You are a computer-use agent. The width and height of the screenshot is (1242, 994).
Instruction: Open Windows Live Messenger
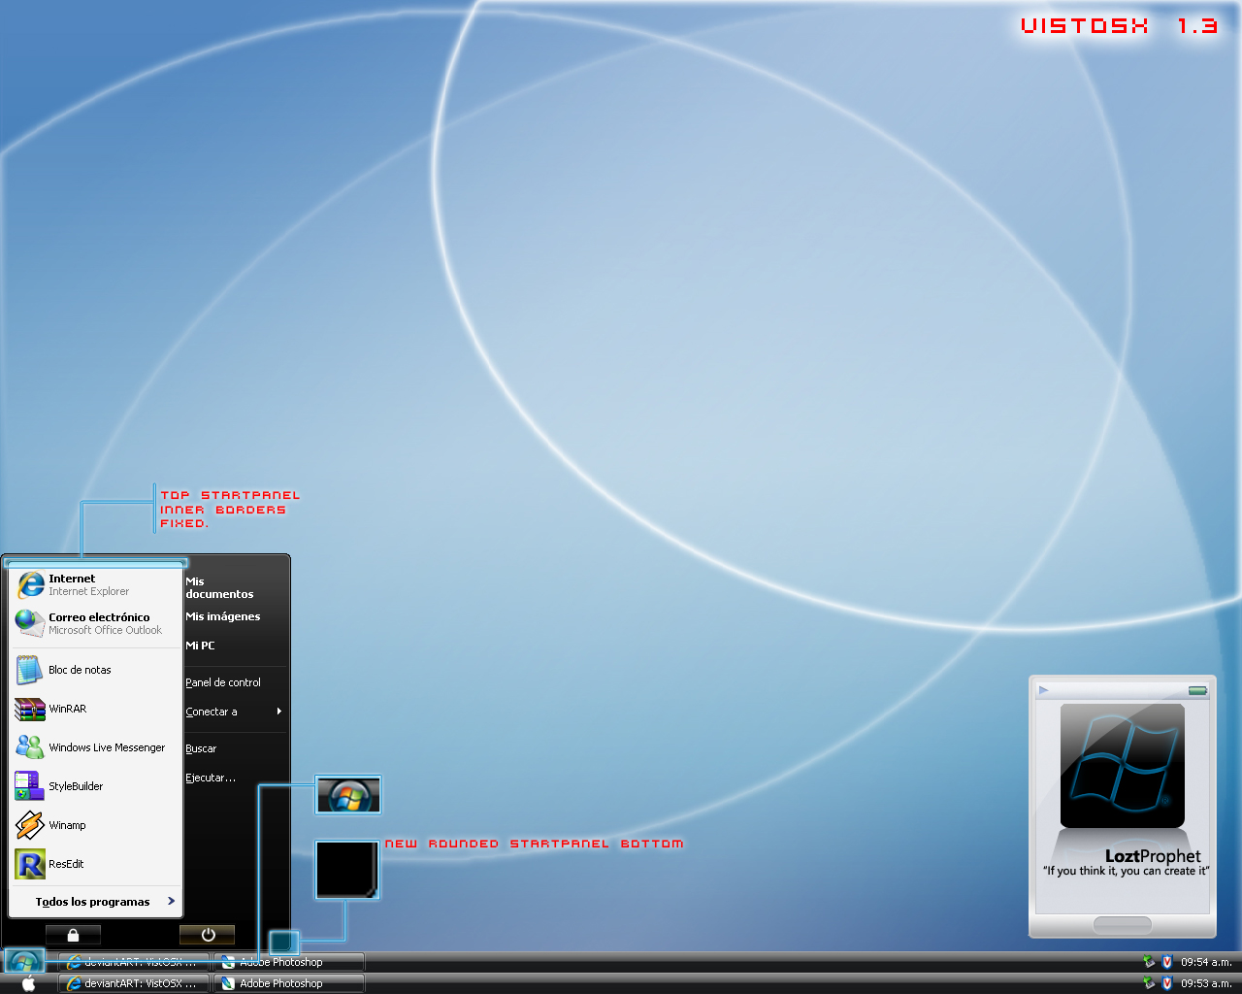coord(96,747)
